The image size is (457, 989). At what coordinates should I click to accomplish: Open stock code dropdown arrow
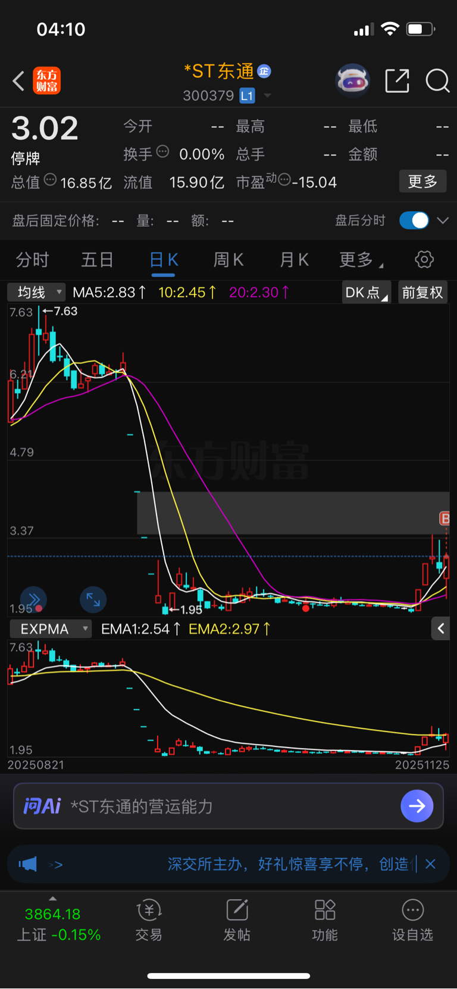268,96
